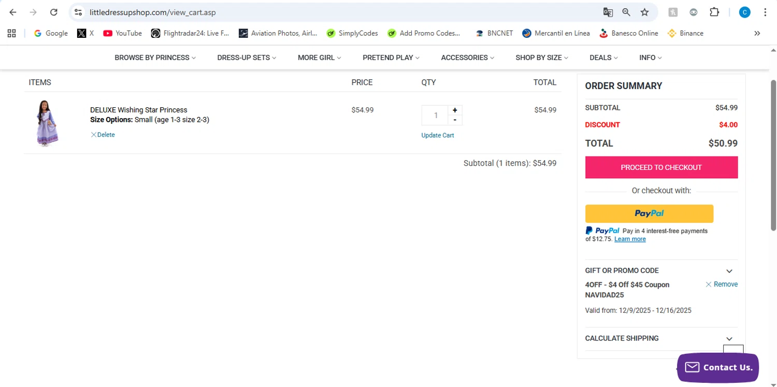The height and width of the screenshot is (387, 777).
Task: Open the Extensions puzzle icon
Action: pos(714,12)
